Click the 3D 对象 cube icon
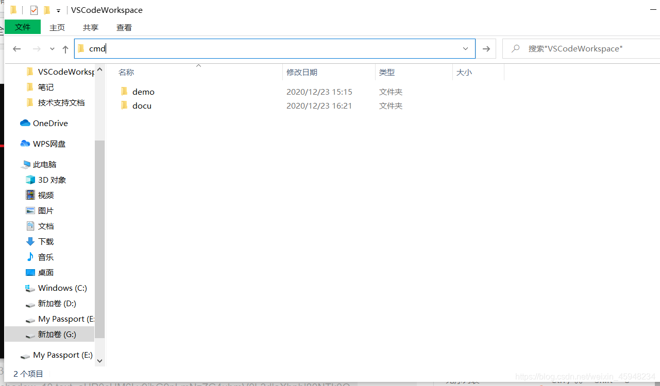This screenshot has width=660, height=386. pyautogui.click(x=30, y=180)
